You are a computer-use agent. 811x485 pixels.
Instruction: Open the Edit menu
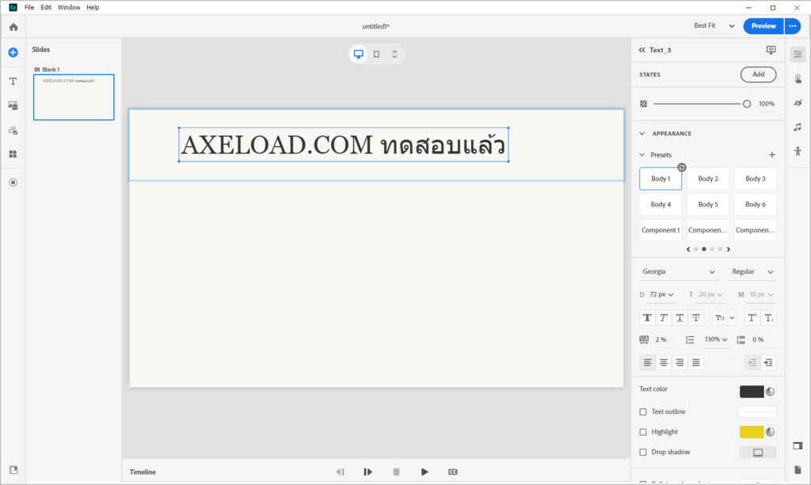click(46, 7)
